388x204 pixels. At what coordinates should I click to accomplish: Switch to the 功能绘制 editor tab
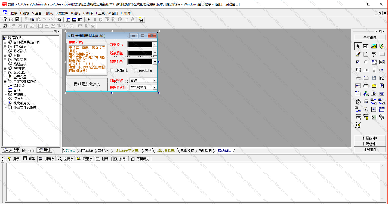205,150
